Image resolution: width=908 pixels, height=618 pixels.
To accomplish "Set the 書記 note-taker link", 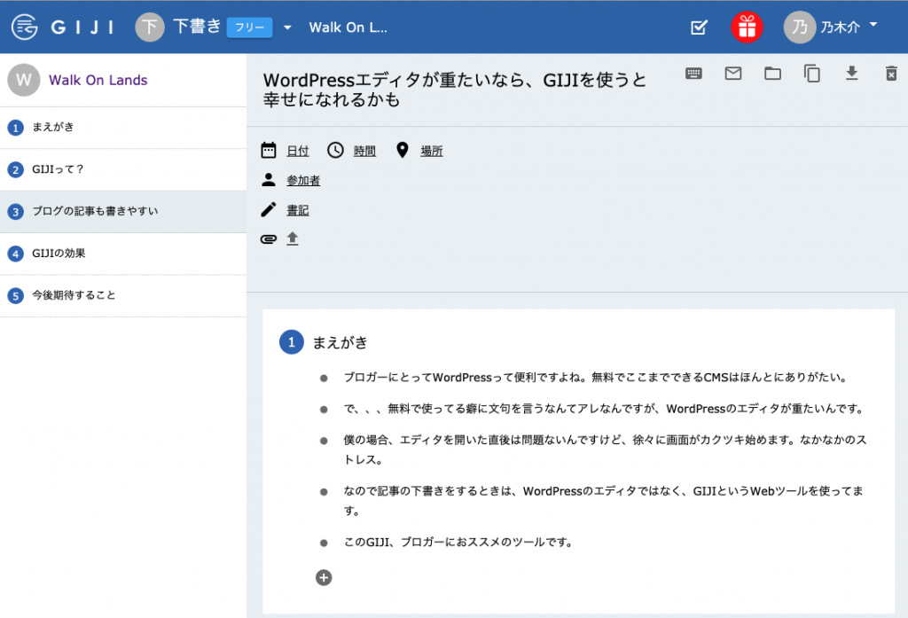I will [x=298, y=210].
